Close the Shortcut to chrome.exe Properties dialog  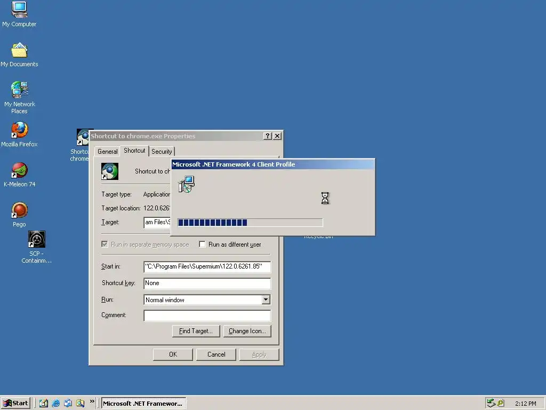(277, 136)
